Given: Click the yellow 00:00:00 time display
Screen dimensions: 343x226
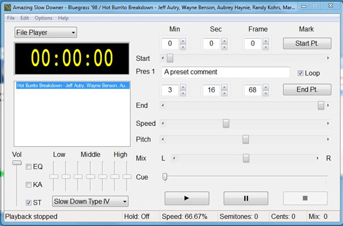Looking at the screenshot, I should pyautogui.click(x=72, y=58).
